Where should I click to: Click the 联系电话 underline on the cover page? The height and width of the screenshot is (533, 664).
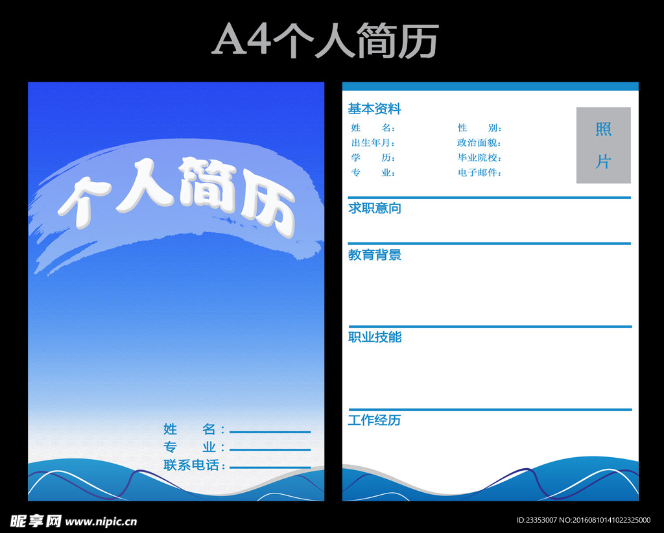[x=270, y=467]
